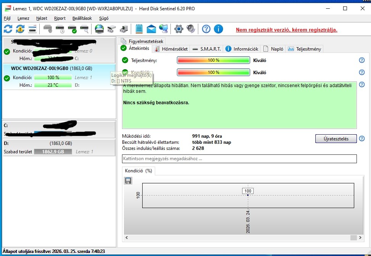Screen dimensions: 371x256
Task: Open the Napló tab
Action: pos(273,49)
